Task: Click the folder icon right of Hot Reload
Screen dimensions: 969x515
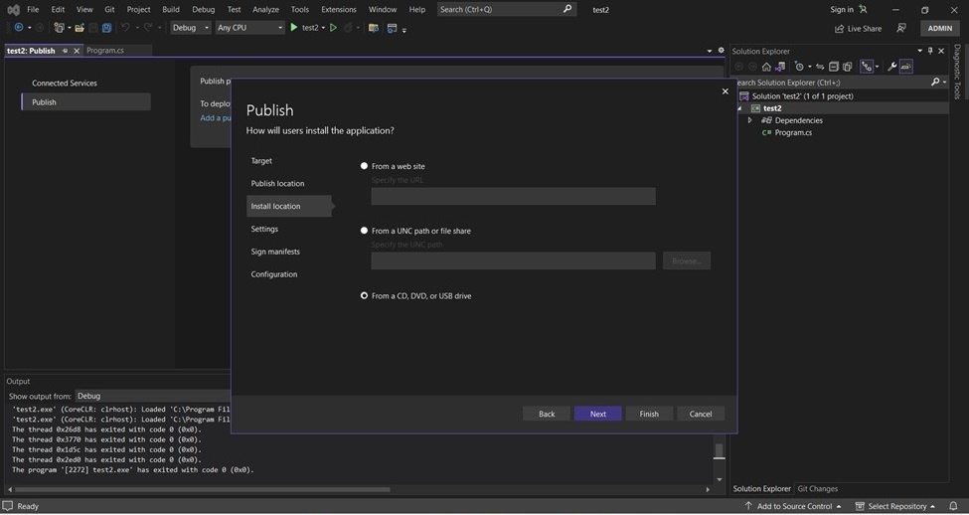Action: (x=374, y=28)
